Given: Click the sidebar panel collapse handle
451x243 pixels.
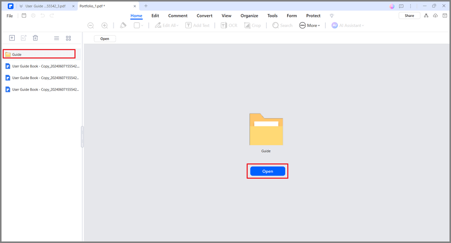Looking at the screenshot, I should [82, 137].
